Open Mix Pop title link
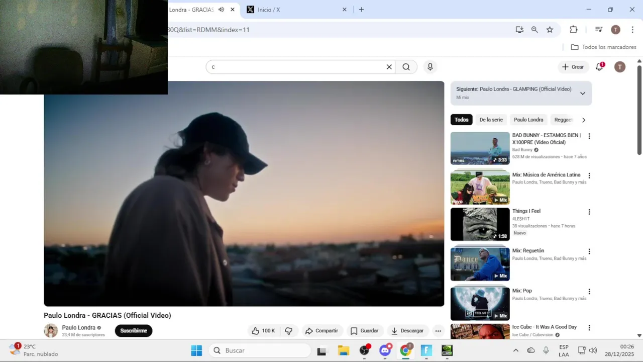The height and width of the screenshot is (362, 643). coord(522,291)
